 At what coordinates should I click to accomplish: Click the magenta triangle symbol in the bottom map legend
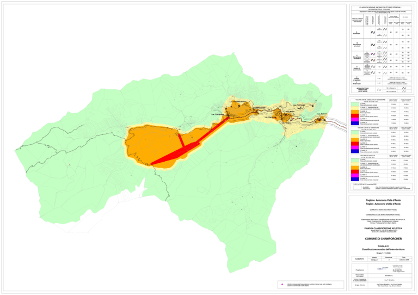tap(282, 284)
